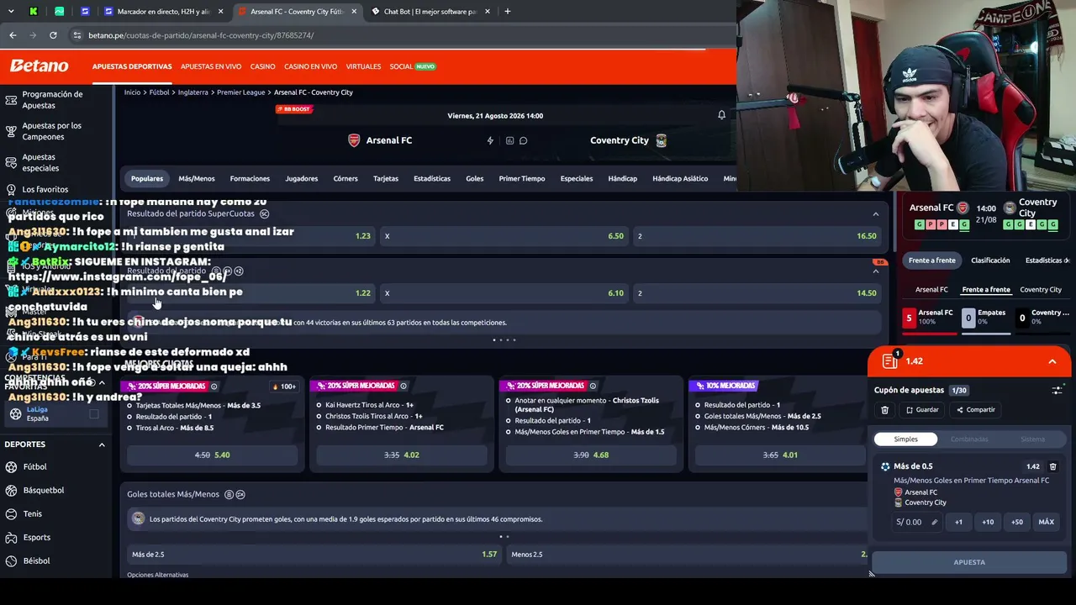Screen dimensions: 1076x605
Task: Switch to the Chat Bot browser tab
Action: pyautogui.click(x=430, y=12)
